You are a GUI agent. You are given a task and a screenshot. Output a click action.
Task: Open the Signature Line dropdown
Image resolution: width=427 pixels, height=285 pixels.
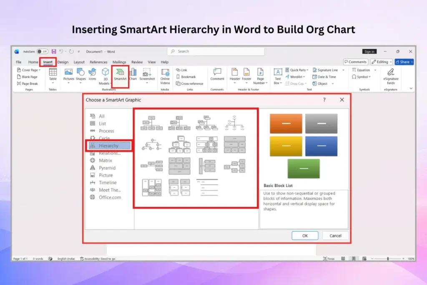point(343,70)
